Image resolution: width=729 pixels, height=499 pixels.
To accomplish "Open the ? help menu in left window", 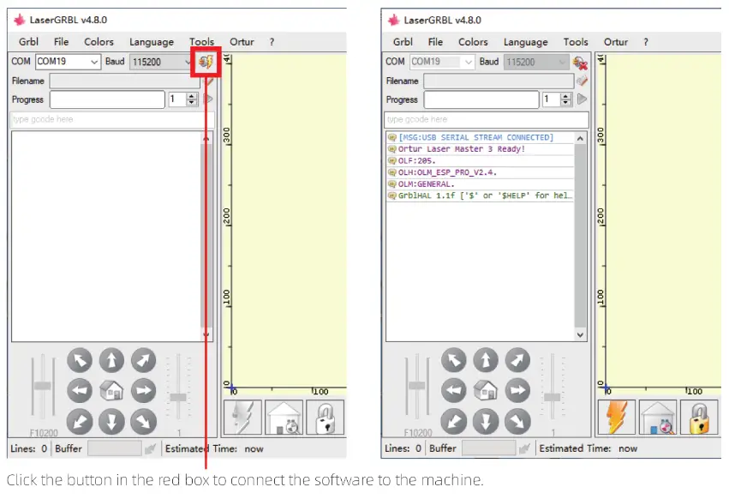I will [x=272, y=41].
